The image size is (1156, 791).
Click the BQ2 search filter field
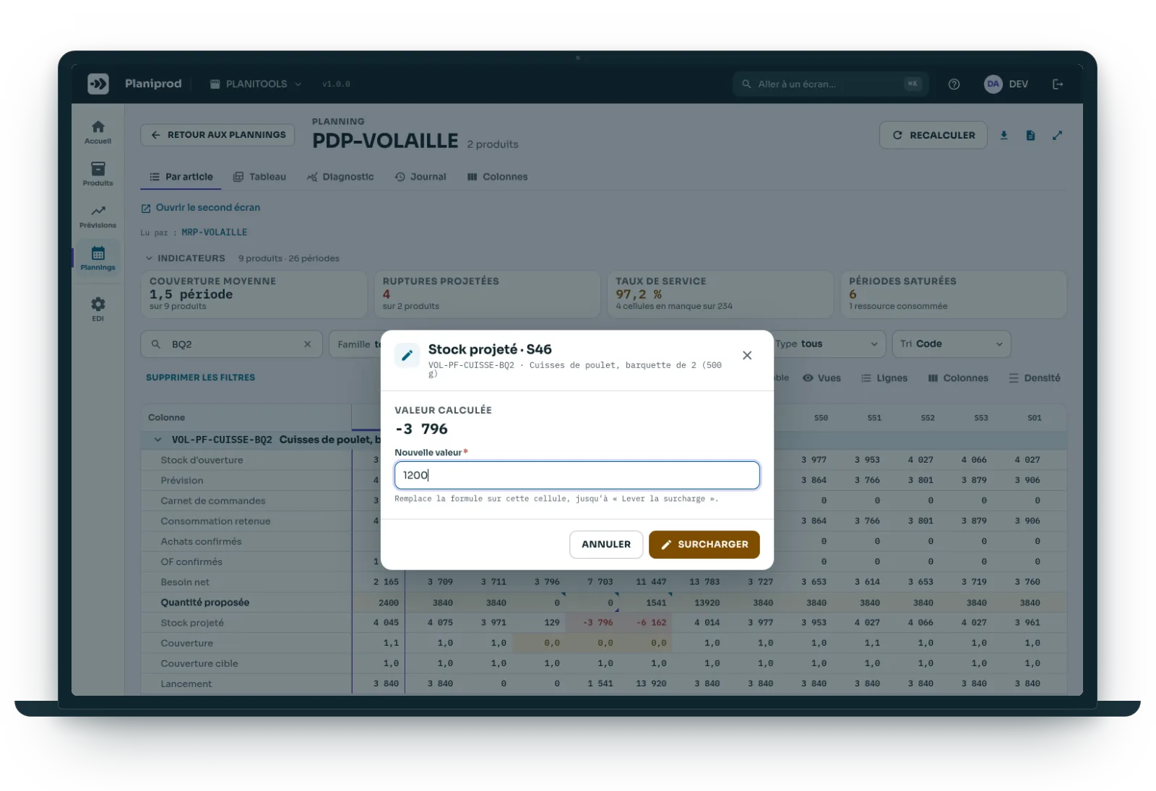230,344
